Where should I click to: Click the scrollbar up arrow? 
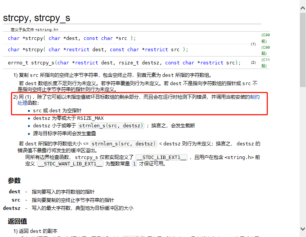[303, 3]
